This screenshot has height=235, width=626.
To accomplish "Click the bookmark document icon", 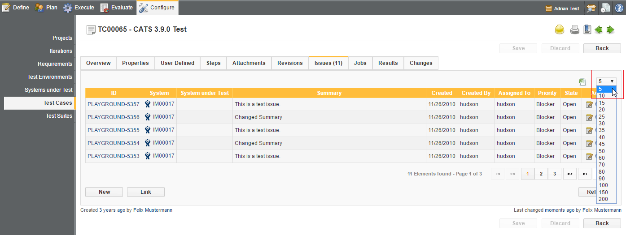I will [x=587, y=30].
